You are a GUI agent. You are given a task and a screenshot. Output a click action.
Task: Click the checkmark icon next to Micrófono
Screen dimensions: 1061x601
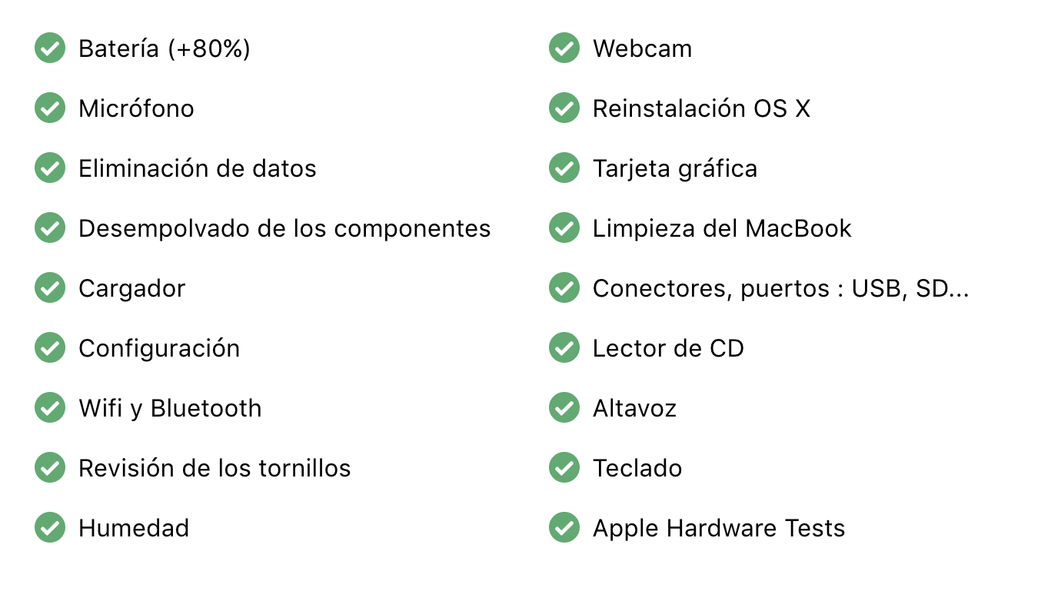click(x=50, y=108)
